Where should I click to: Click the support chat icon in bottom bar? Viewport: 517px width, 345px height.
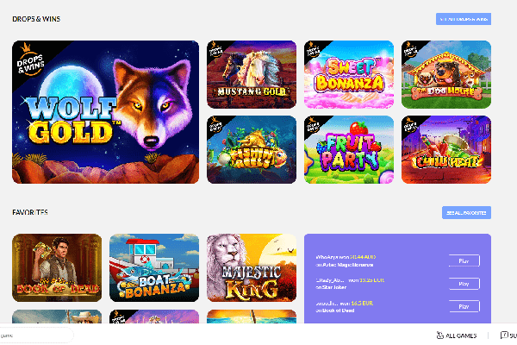click(504, 336)
